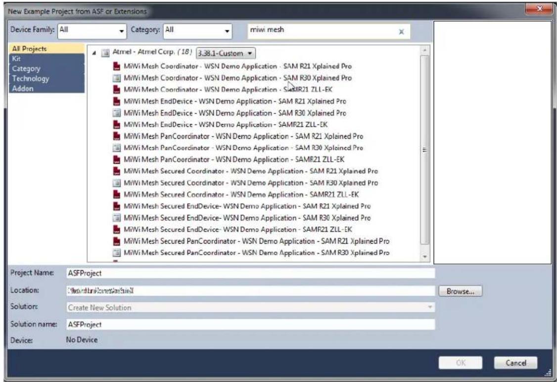The width and height of the screenshot is (557, 382).
Task: Close the New Example Project dialog
Action: click(539, 8)
